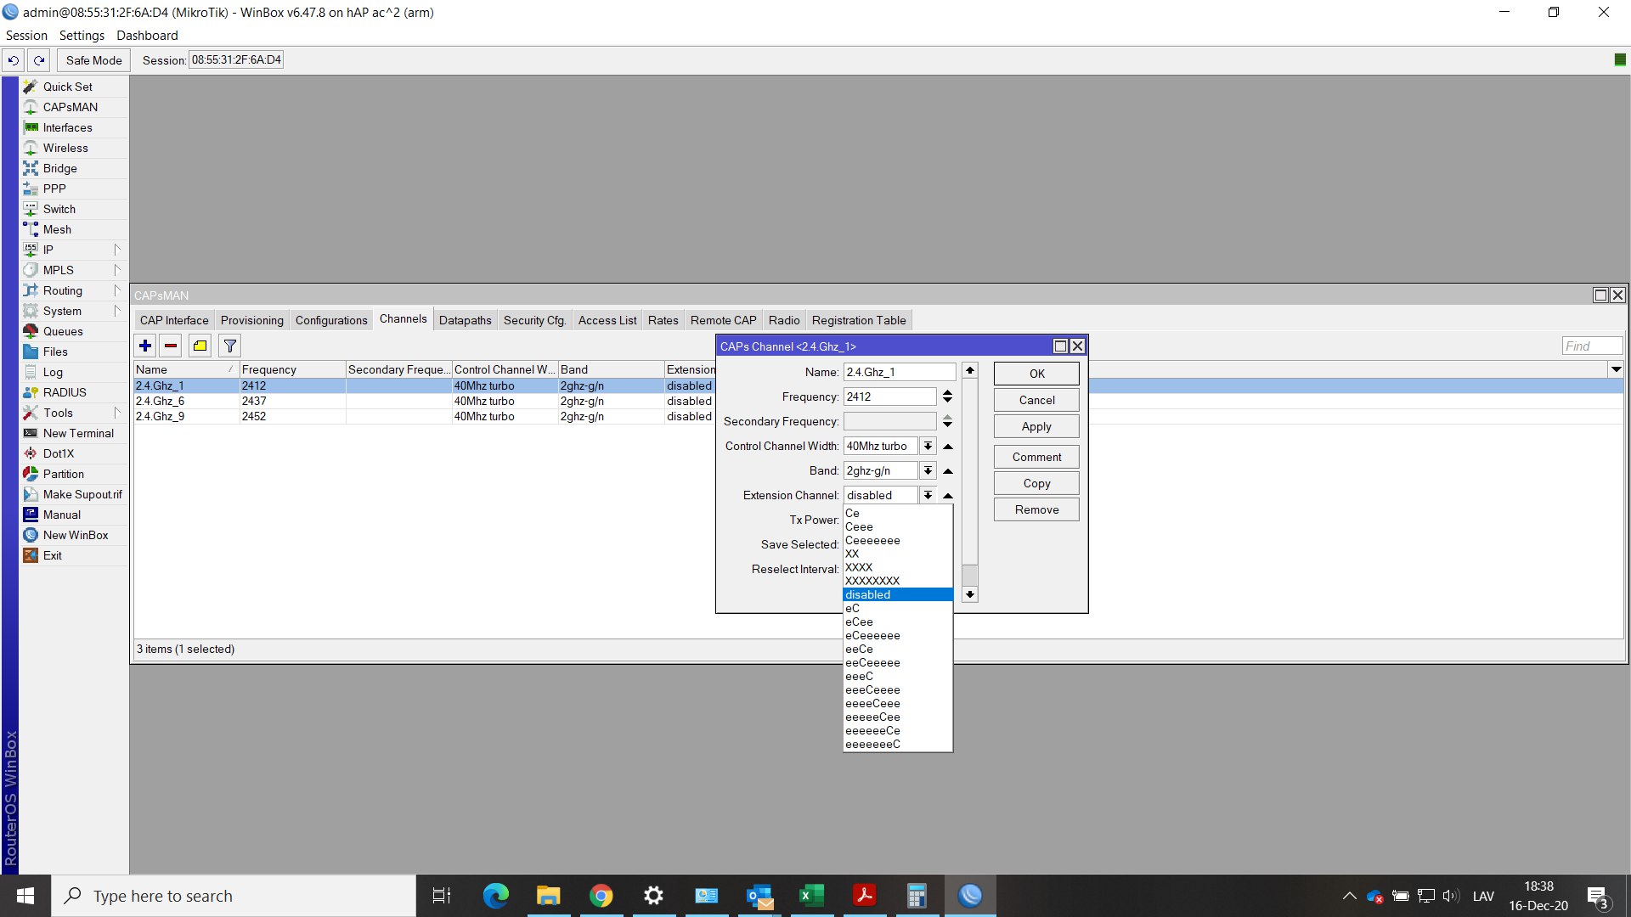Click Cancel button
The width and height of the screenshot is (1631, 917).
point(1036,400)
